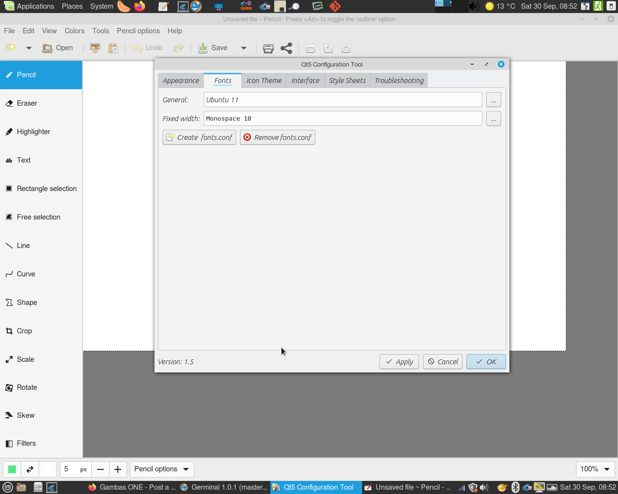Open the Colors menu
This screenshot has height=494, width=618.
pos(74,31)
